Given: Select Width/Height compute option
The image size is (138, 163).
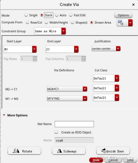Looking at the screenshot, I should coord(46,22).
